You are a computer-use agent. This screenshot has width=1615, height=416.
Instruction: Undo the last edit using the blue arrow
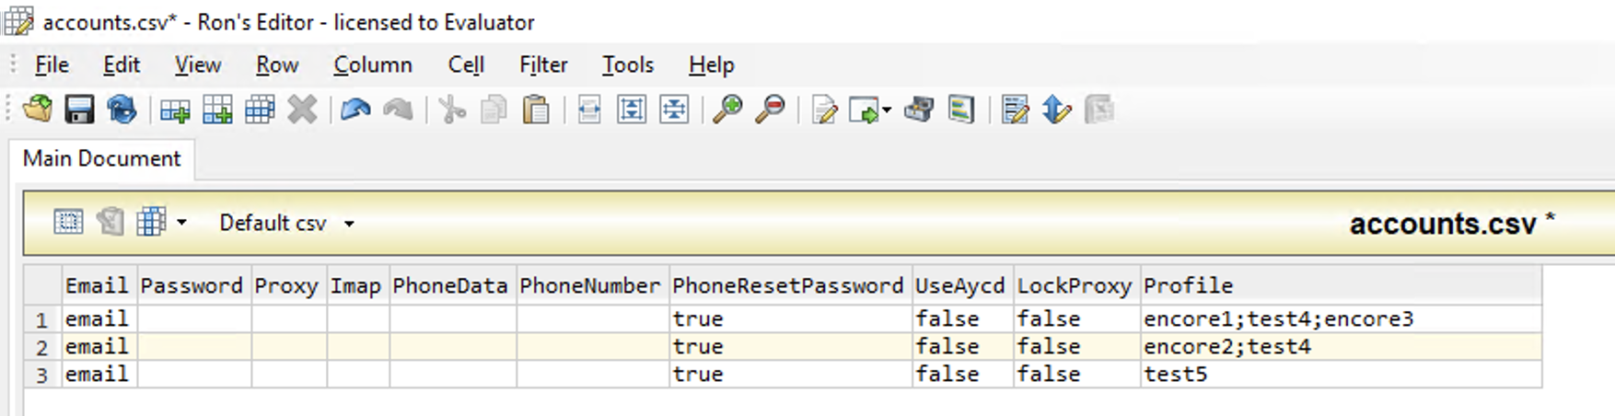coord(355,110)
